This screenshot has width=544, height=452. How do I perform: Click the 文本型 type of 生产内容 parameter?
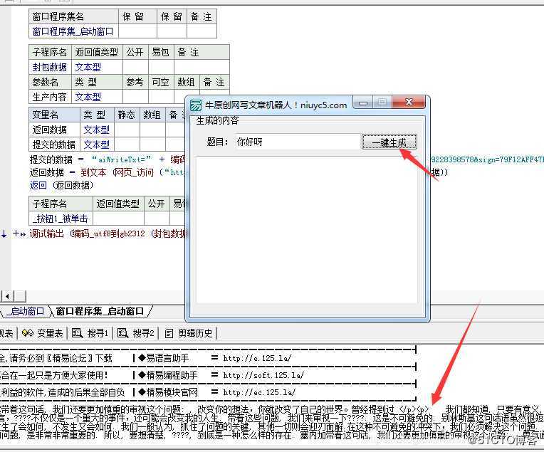pyautogui.click(x=97, y=97)
